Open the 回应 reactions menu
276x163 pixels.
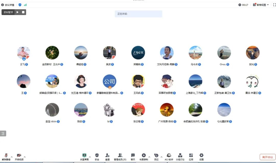pyautogui.click(x=156, y=157)
